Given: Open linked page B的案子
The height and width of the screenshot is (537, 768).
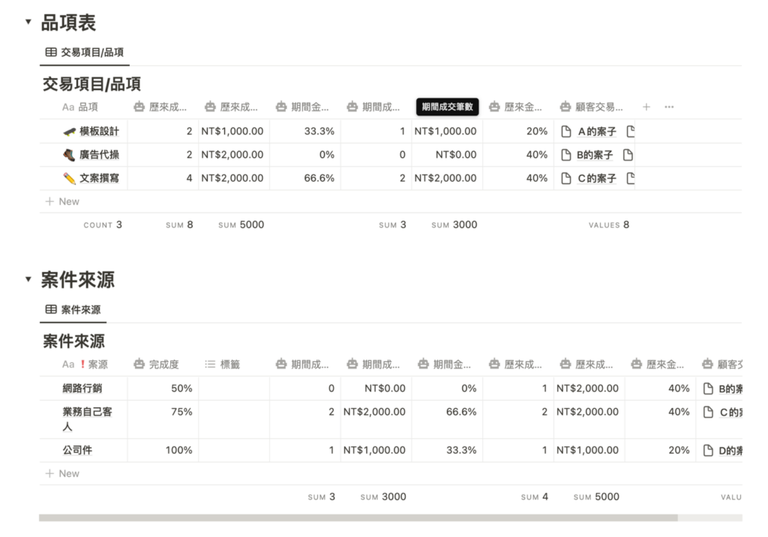Looking at the screenshot, I should point(595,154).
